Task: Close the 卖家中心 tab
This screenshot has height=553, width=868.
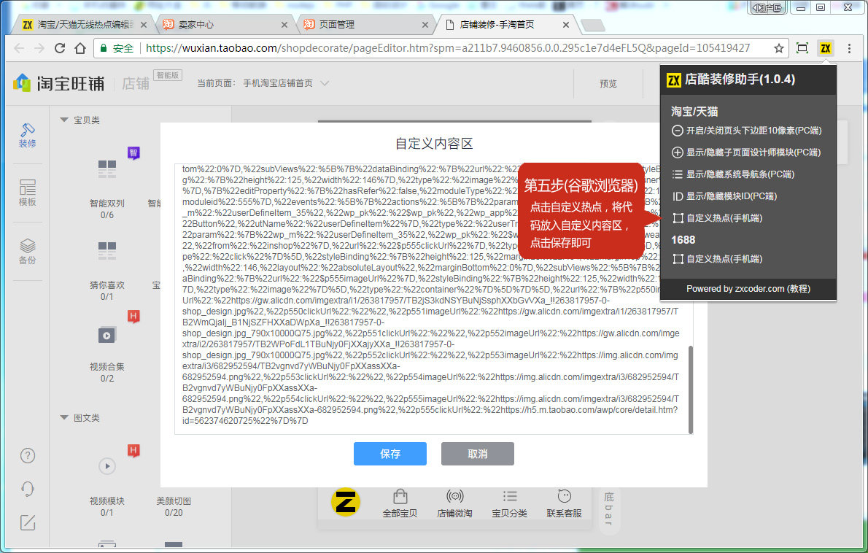Action: tap(284, 25)
